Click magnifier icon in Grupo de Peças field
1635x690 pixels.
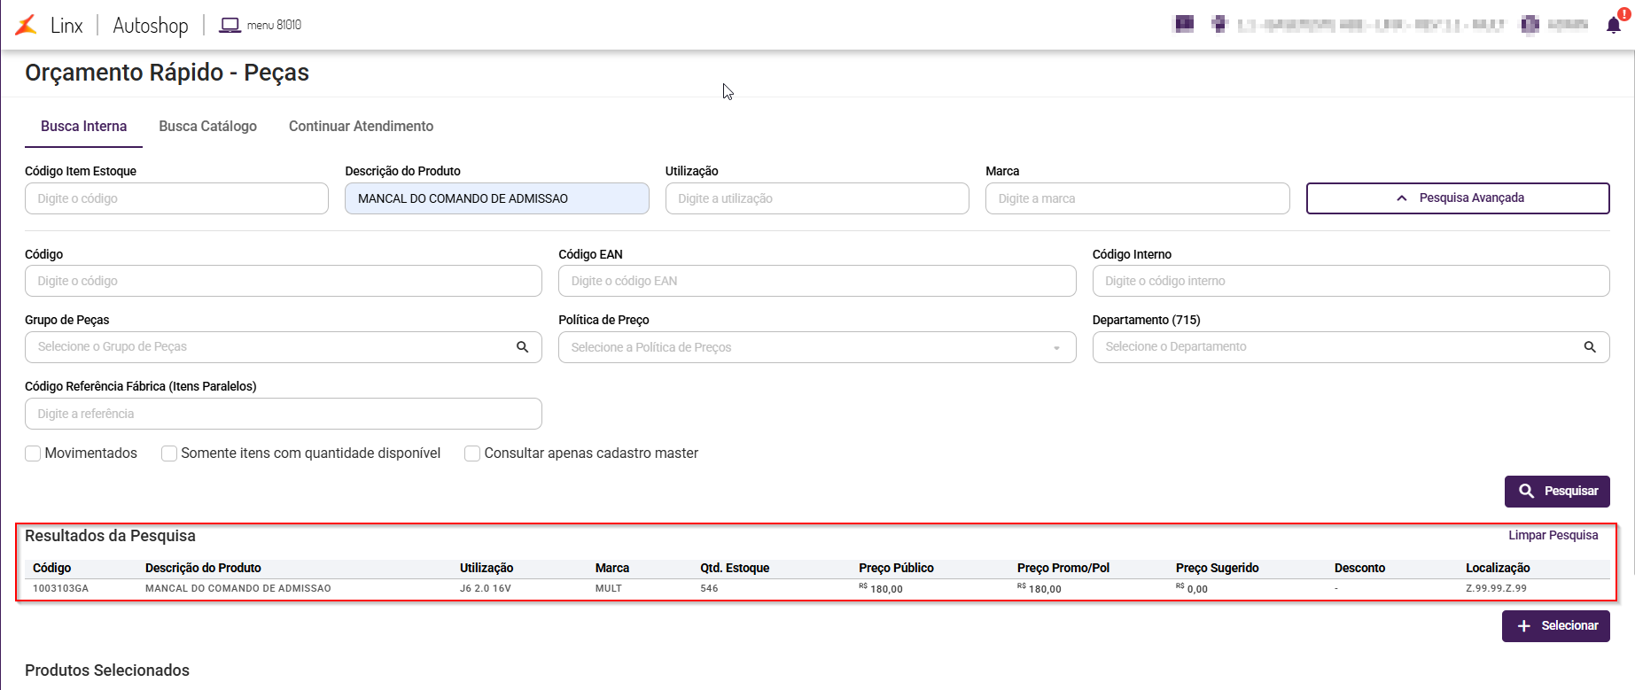pos(523,347)
